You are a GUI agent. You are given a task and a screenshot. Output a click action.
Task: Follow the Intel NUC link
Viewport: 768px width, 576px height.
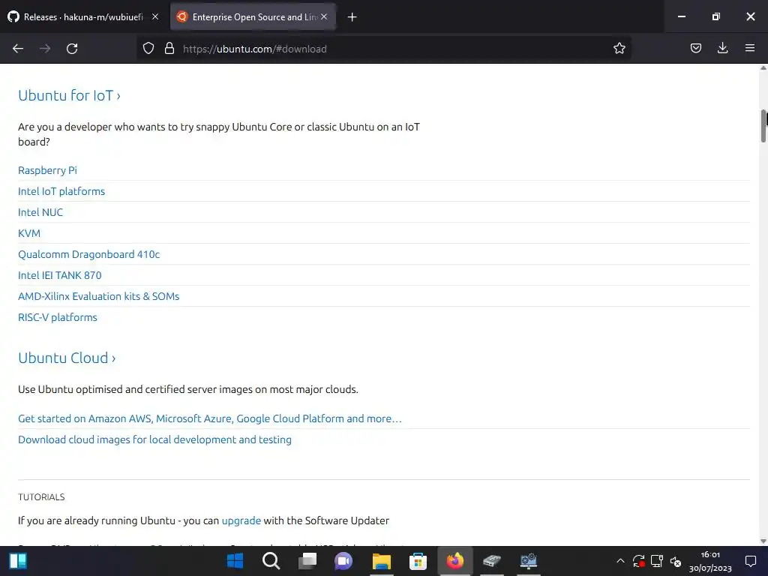(x=40, y=212)
